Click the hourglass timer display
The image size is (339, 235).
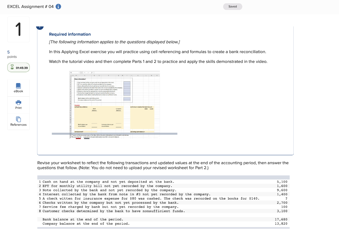[19, 68]
